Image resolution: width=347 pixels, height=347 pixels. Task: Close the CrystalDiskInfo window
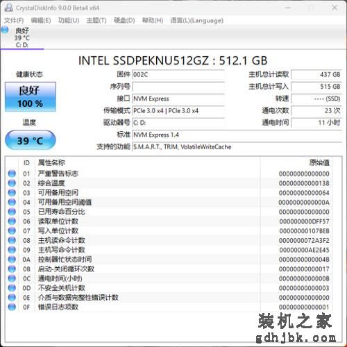tap(335, 8)
